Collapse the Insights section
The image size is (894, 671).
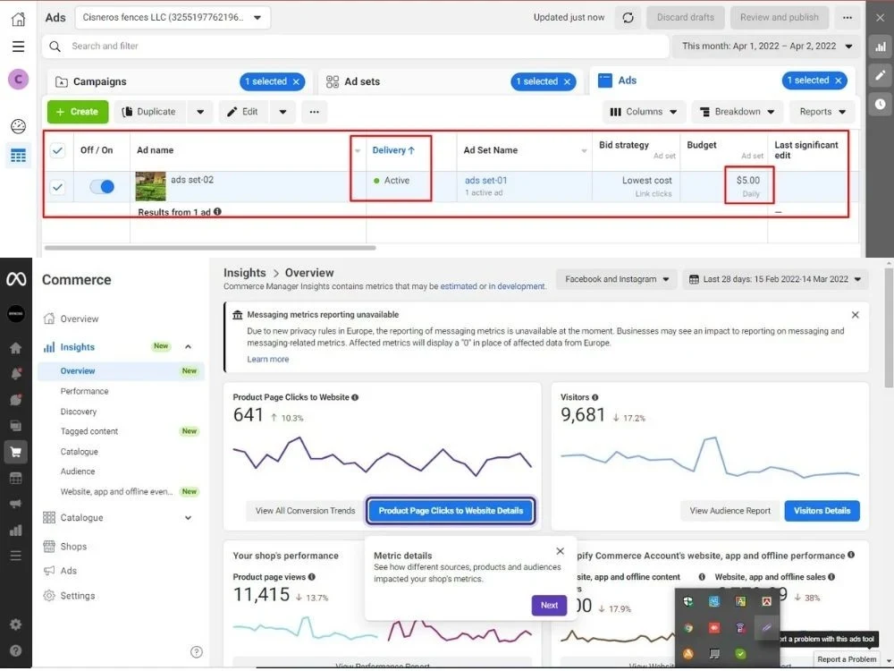click(x=188, y=347)
